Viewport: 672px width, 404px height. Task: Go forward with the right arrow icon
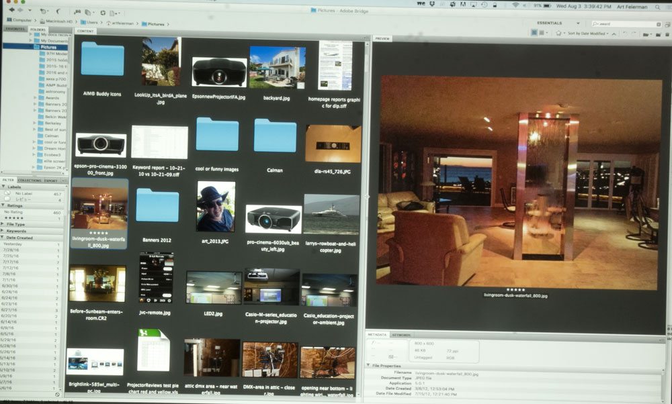coord(20,10)
